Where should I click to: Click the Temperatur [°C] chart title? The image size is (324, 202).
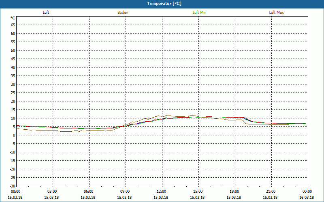click(x=164, y=4)
